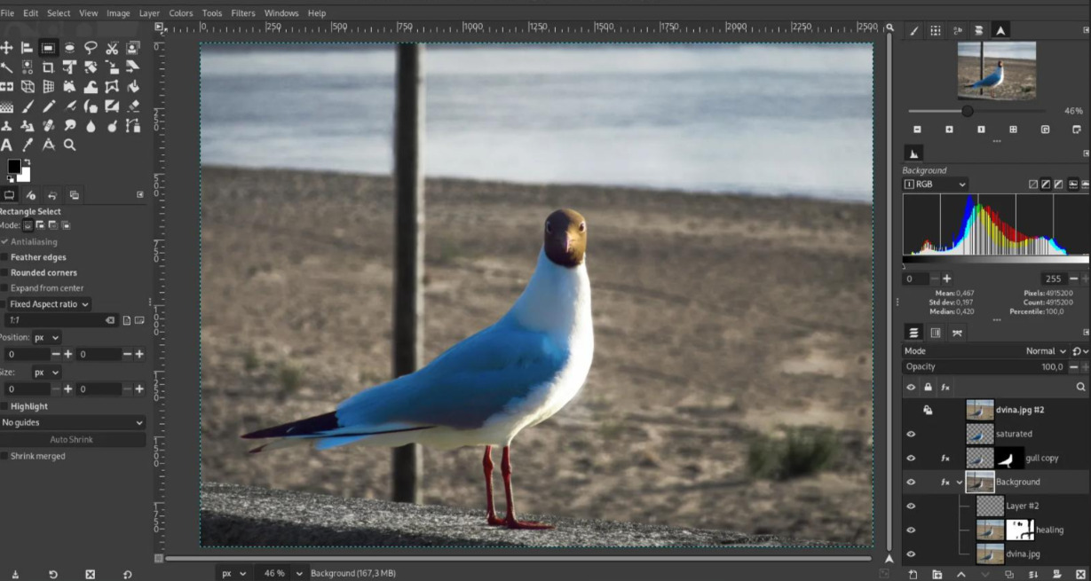Select the Zoom magnifier tool
Screen dimensions: 1091x581
(69, 145)
